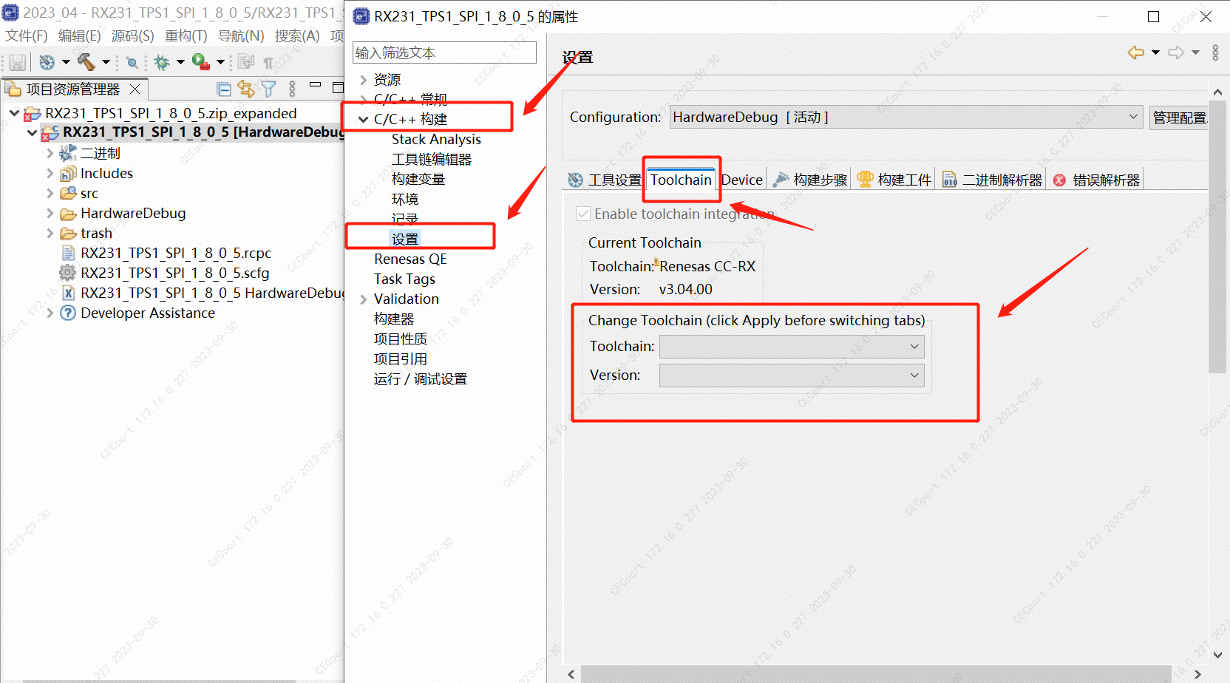Open dropdown beside back arrow
The height and width of the screenshot is (683, 1230).
pos(1155,52)
